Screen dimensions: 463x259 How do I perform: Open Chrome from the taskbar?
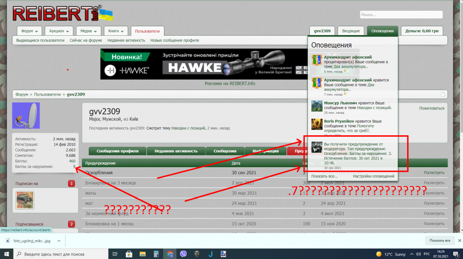point(170,254)
